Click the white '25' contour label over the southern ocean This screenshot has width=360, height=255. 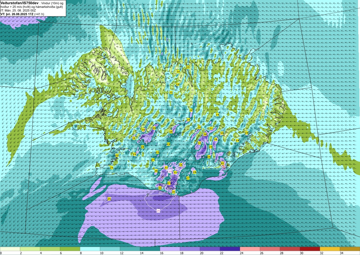tap(158, 210)
